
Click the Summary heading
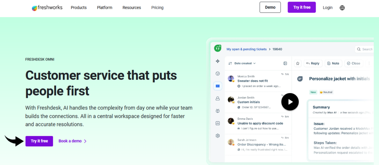point(321,107)
